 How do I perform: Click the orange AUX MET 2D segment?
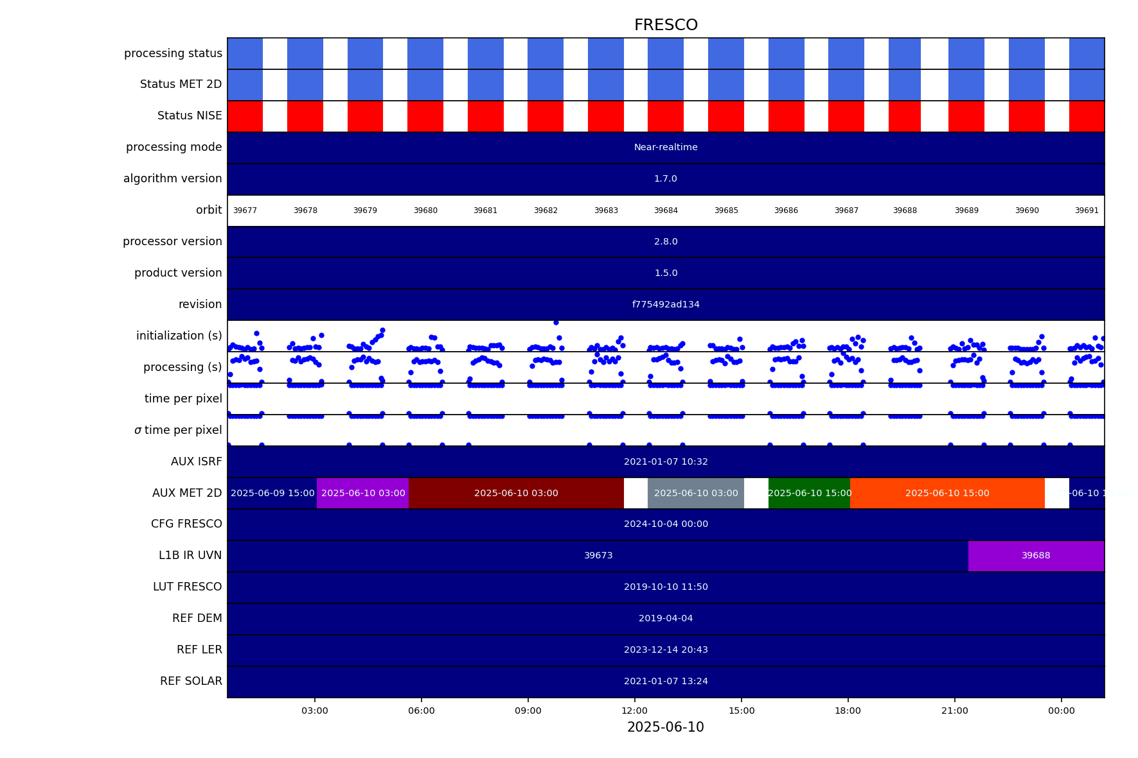point(947,493)
